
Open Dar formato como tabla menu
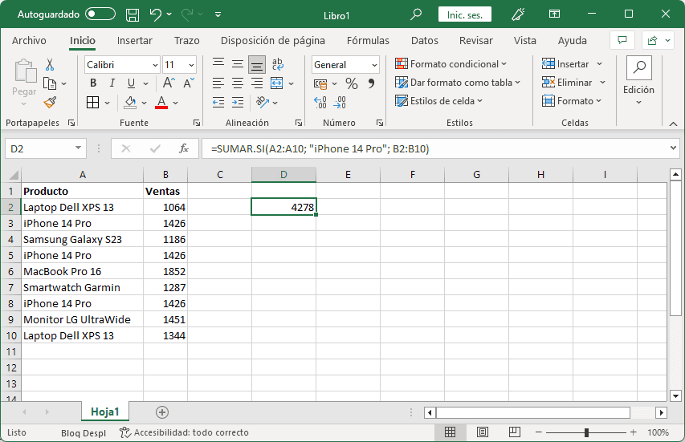(x=458, y=83)
